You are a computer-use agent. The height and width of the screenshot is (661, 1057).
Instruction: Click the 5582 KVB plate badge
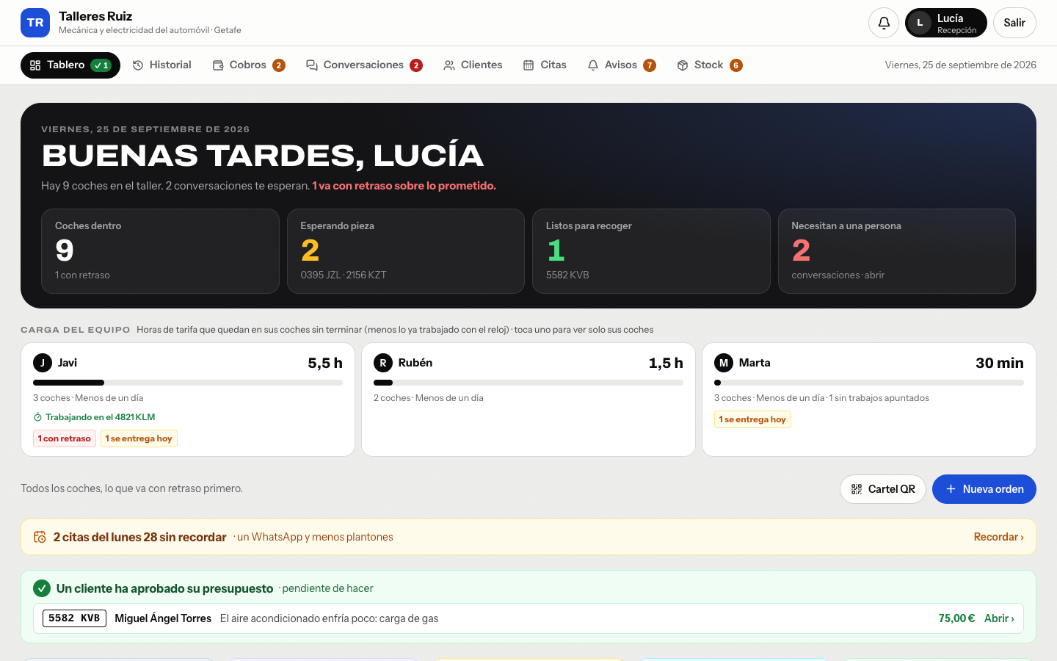[x=74, y=618]
